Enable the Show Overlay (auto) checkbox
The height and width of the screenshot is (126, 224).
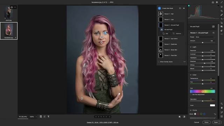click(159, 62)
